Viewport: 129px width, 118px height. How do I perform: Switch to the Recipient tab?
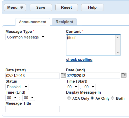[64, 22]
